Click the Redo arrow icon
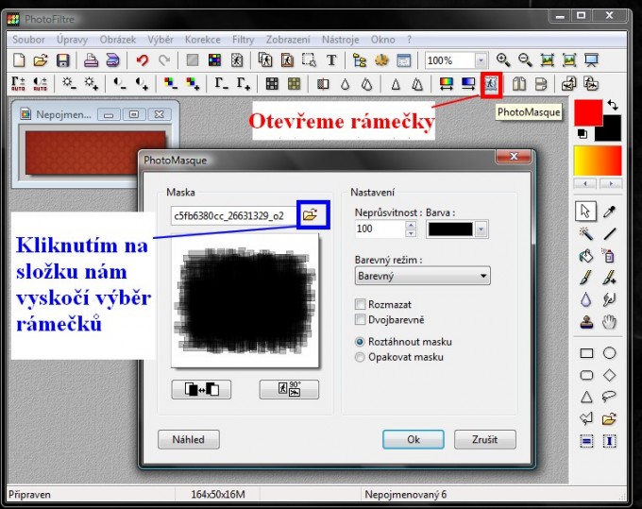Screen dimensions: 642x509 click(x=164, y=60)
